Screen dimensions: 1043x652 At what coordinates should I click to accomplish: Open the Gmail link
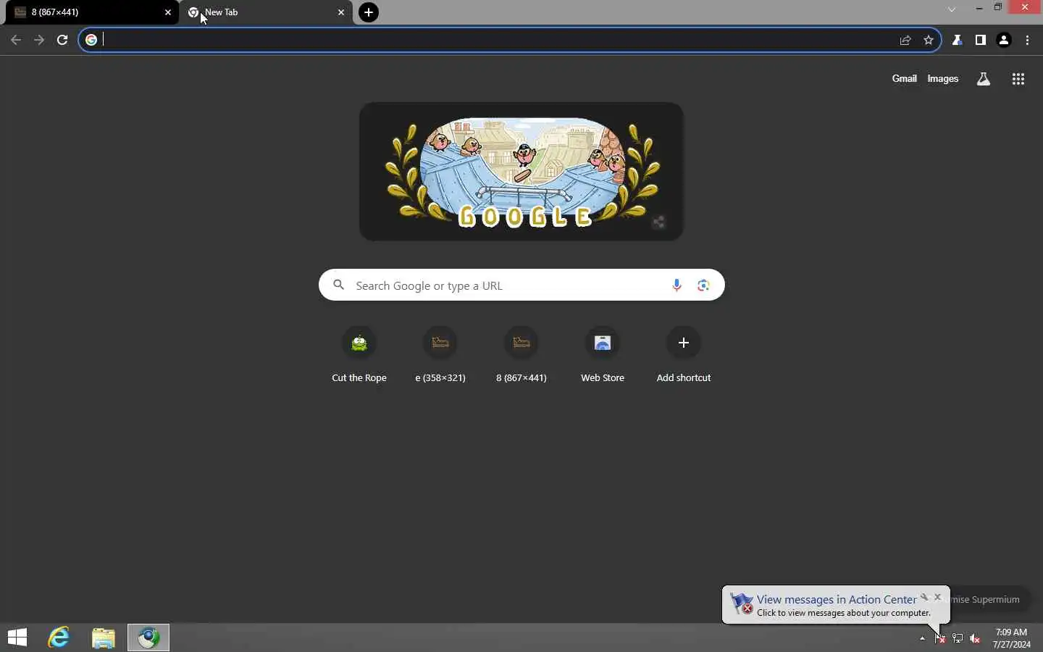(904, 78)
